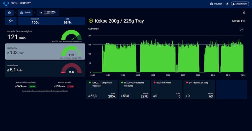Open the FLM_971: Verpackte Produkte tile
252x131 pixels.
[x=102, y=90]
